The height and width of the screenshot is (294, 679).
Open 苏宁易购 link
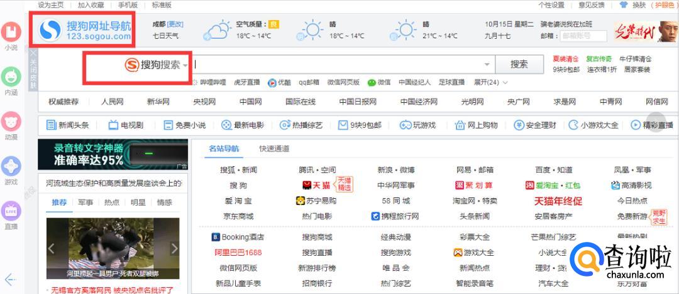click(316, 201)
